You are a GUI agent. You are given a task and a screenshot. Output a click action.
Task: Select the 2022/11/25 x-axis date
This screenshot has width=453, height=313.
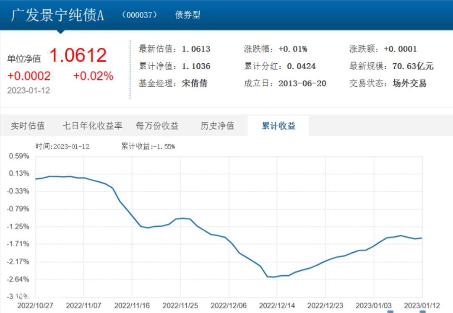pyautogui.click(x=180, y=306)
